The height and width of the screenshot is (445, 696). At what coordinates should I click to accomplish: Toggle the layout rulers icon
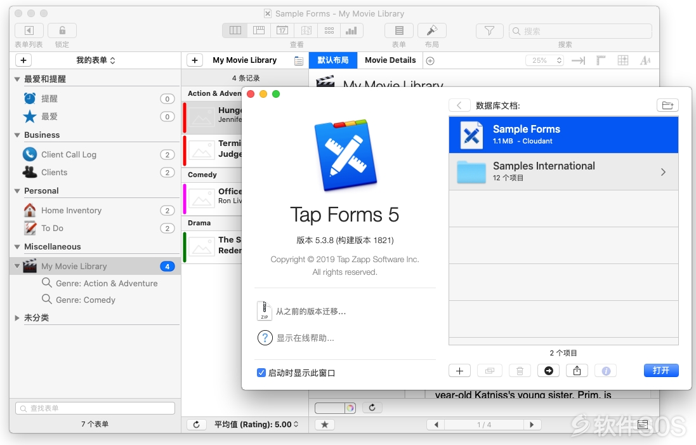[601, 60]
